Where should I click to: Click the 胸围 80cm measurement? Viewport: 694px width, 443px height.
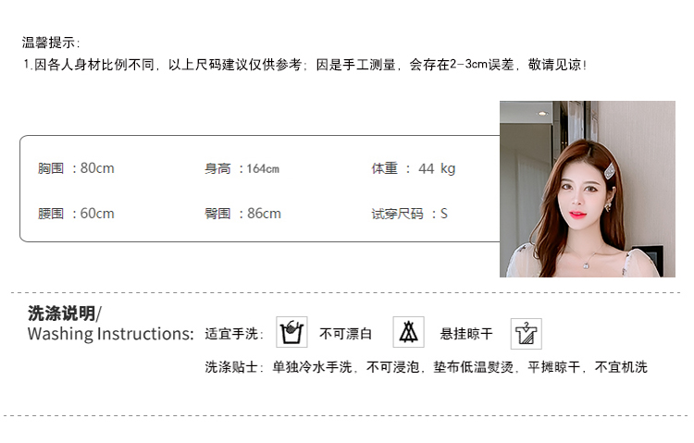click(76, 168)
